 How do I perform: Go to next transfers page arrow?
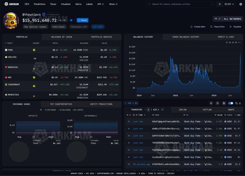(x=158, y=110)
